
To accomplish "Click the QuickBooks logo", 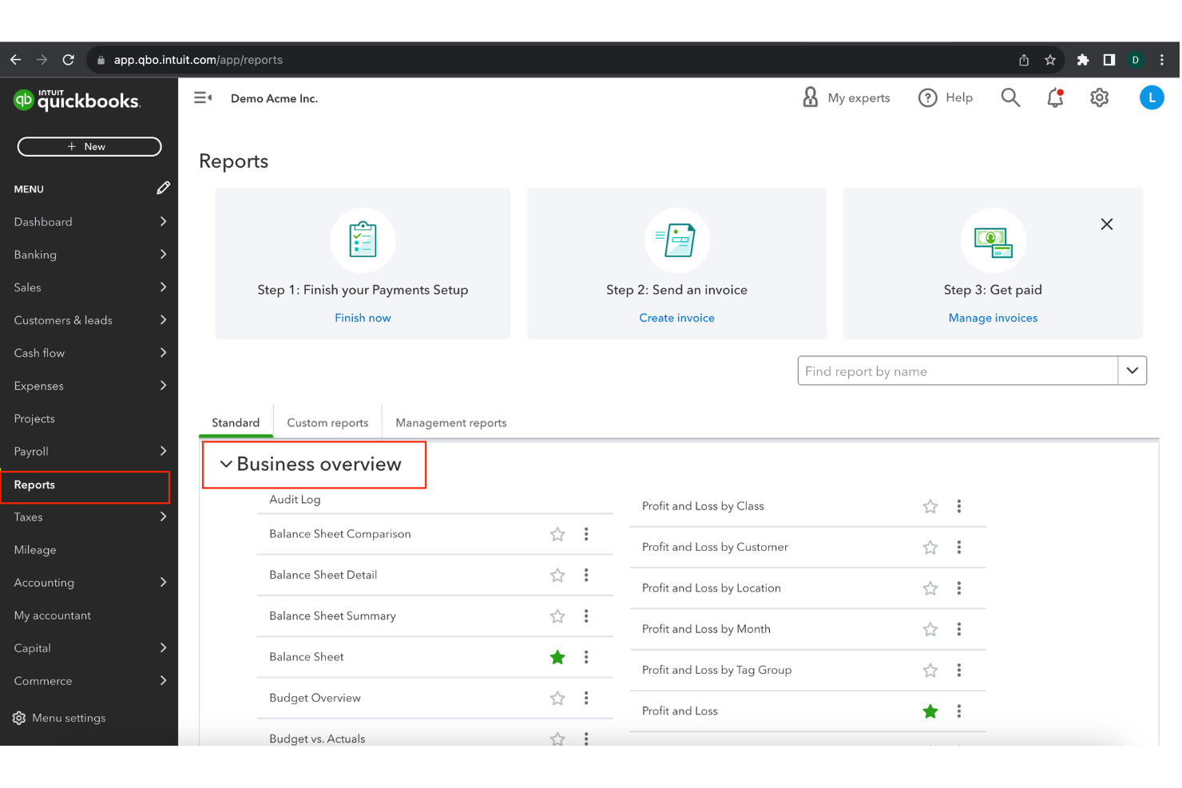I will pos(77,100).
